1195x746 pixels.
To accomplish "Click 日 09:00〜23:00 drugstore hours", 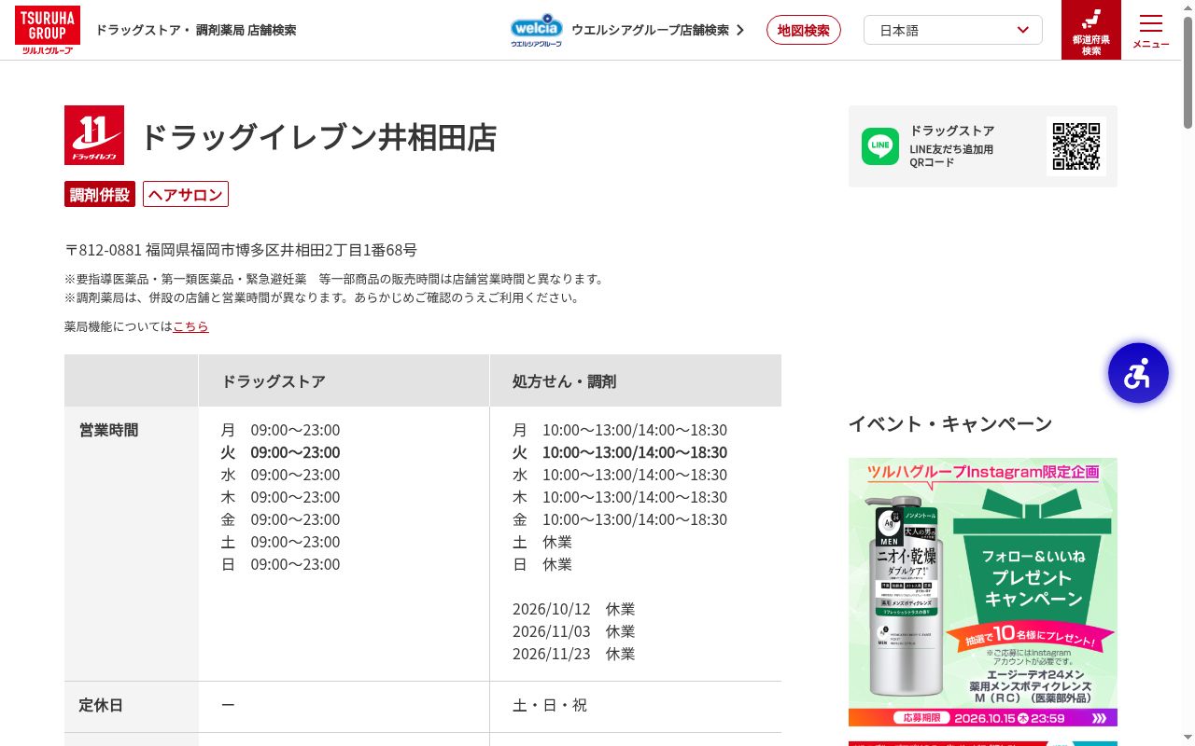I will click(280, 564).
